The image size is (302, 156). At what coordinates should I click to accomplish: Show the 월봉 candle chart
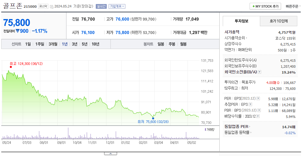coord(183,44)
